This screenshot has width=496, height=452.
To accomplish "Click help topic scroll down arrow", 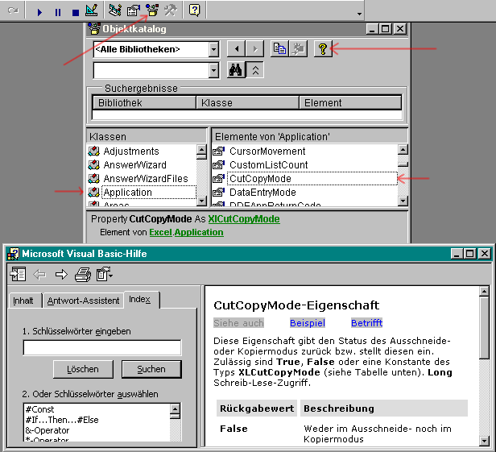I will 484,440.
